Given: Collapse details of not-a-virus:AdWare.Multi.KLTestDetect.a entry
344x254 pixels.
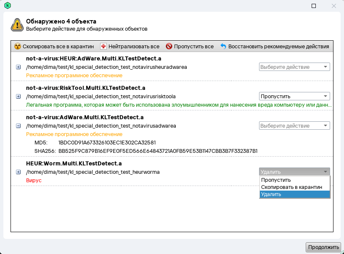Looking at the screenshot, I should 18,126.
